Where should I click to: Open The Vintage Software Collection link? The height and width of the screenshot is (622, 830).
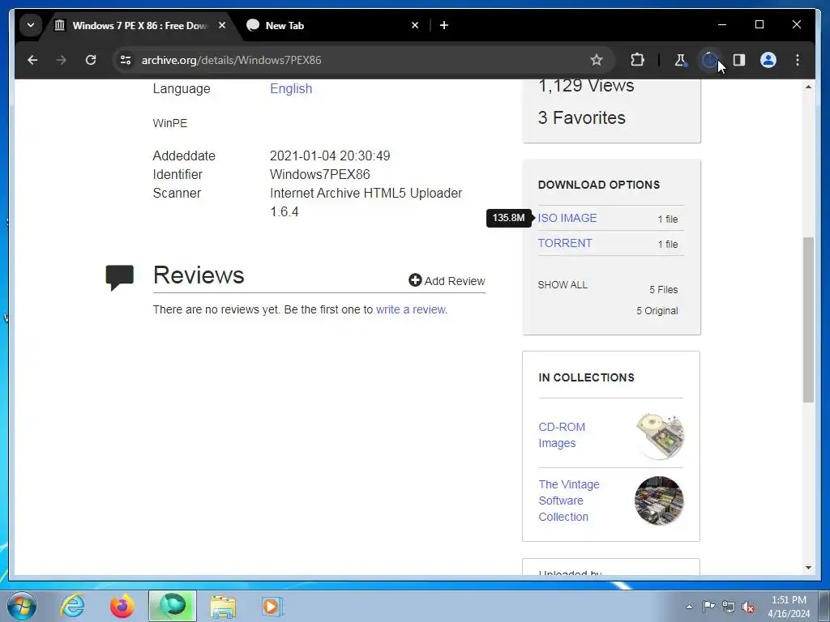pos(569,501)
